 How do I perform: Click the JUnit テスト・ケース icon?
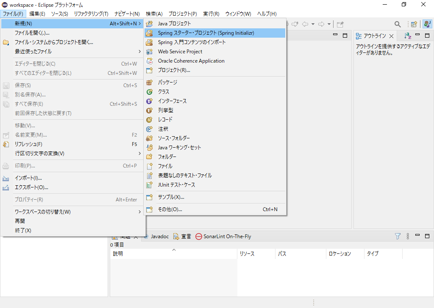tap(150, 185)
